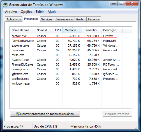Select the PaintDotNet.exe process

(x=71, y=41)
